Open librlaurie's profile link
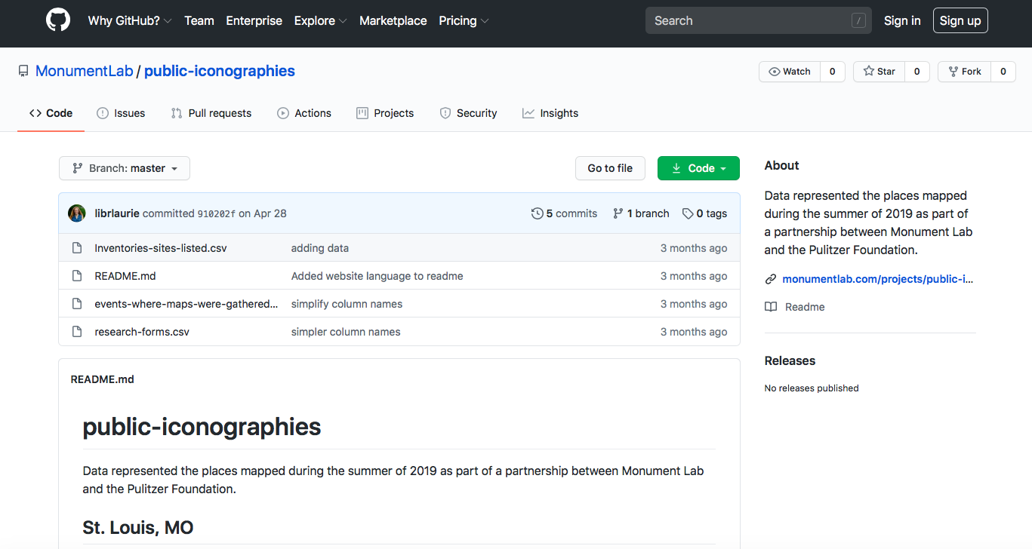This screenshot has height=549, width=1032. click(x=117, y=213)
